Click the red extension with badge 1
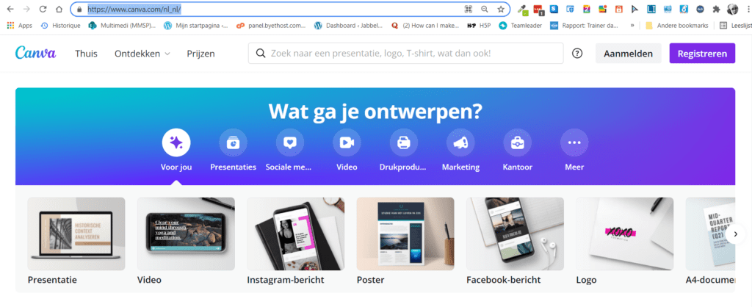The width and height of the screenshot is (752, 307). click(x=538, y=9)
